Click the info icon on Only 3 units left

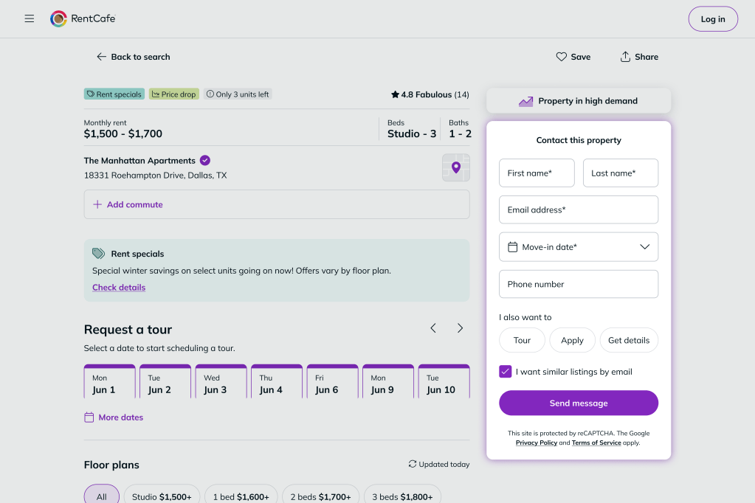(x=210, y=94)
